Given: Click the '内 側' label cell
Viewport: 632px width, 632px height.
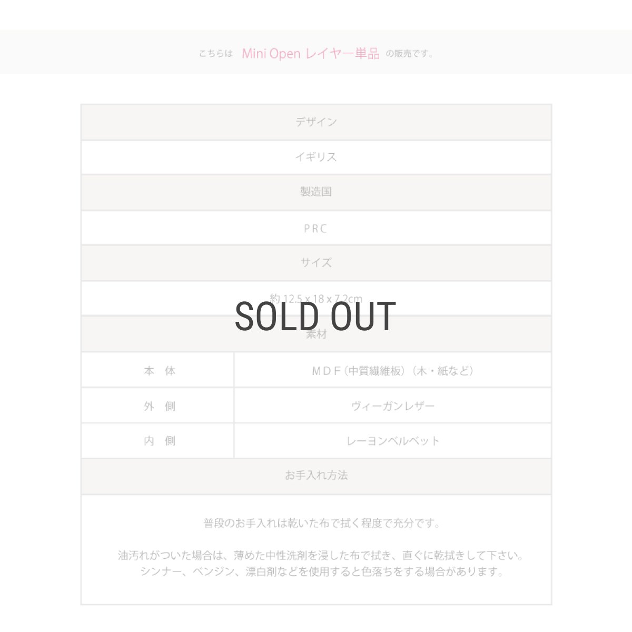Looking at the screenshot, I should [159, 441].
